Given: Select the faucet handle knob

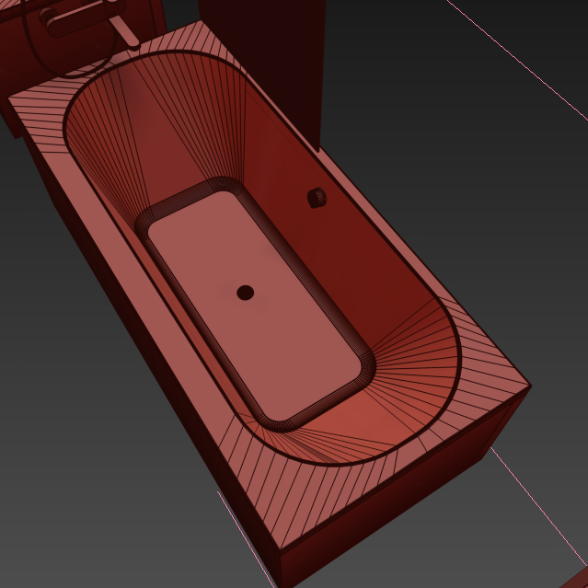Looking at the screenshot, I should [x=48, y=15].
